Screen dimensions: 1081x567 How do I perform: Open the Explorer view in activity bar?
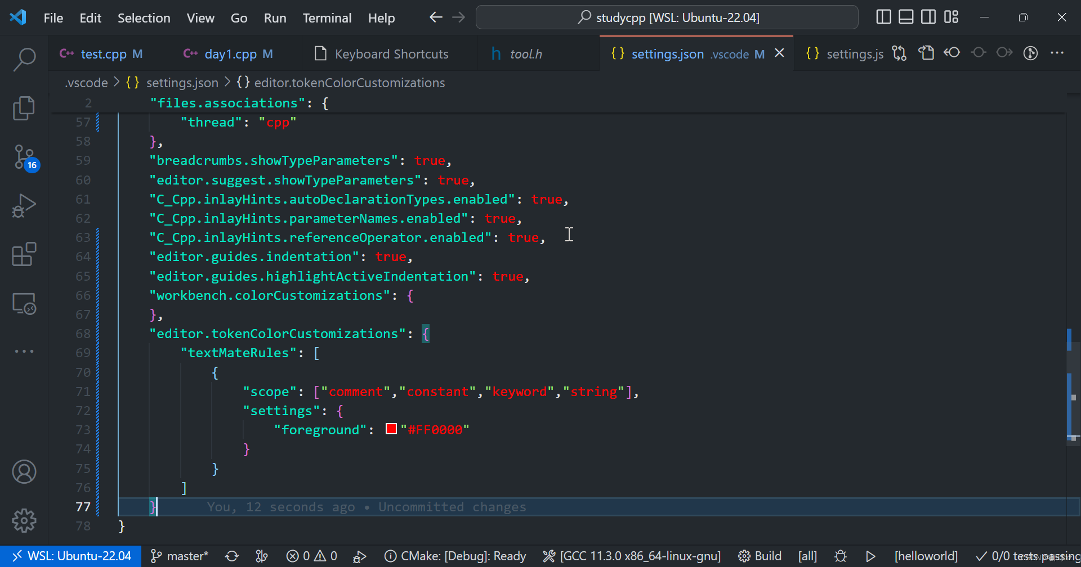tap(24, 108)
